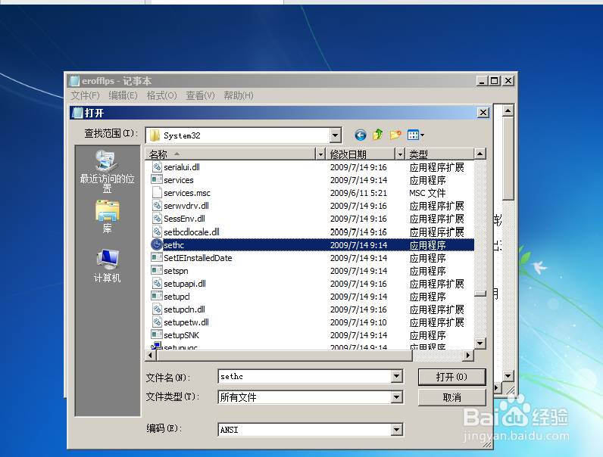The width and height of the screenshot is (603, 457).
Task: Open the 名称 column filter dropdown
Action: [x=320, y=154]
